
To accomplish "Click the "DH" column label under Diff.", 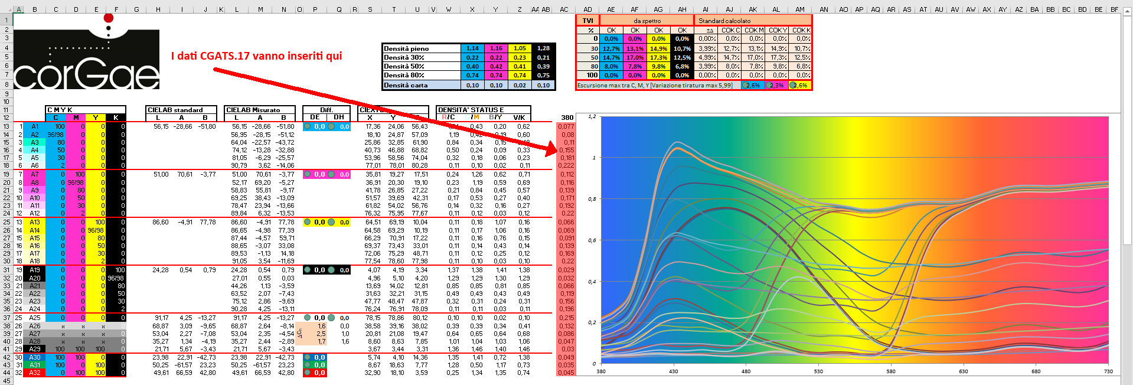I will (339, 117).
